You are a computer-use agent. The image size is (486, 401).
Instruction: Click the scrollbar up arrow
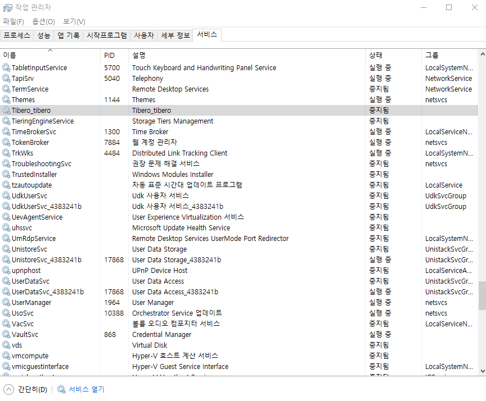482,54
